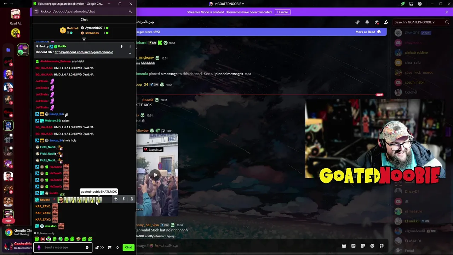The image size is (453, 255).
Task: Go back with Discord title bar arrow
Action: [x=5, y=4]
